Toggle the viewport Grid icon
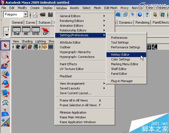The height and width of the screenshot is (133, 169). coord(45,47)
